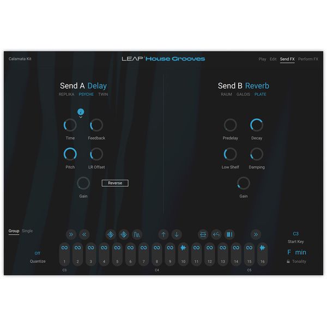The width and height of the screenshot is (327, 327).
Task: Click the loop icon on pad 12
Action: point(210,247)
